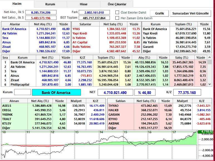The height and width of the screenshot is (161, 215).
Task: Select EREGL in the Alınan list
Action: (x=7, y=110)
